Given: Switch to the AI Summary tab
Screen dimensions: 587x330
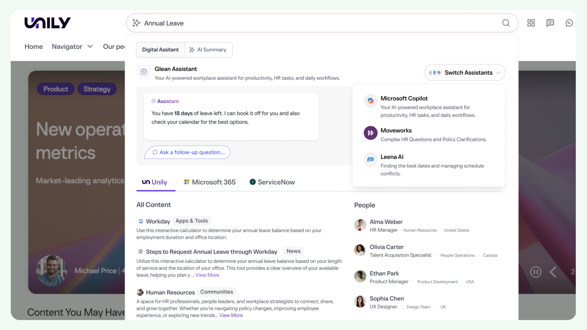Looking at the screenshot, I should (x=209, y=50).
